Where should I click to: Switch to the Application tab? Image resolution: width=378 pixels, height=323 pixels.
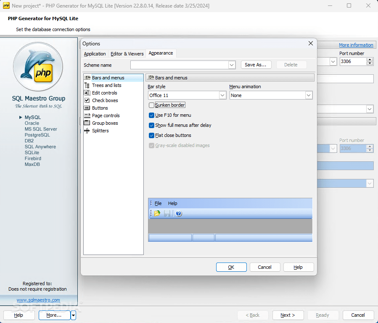pos(95,54)
